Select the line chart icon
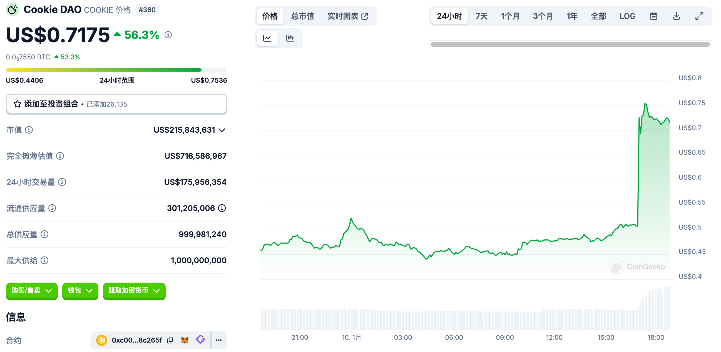The image size is (721, 352). pos(267,38)
